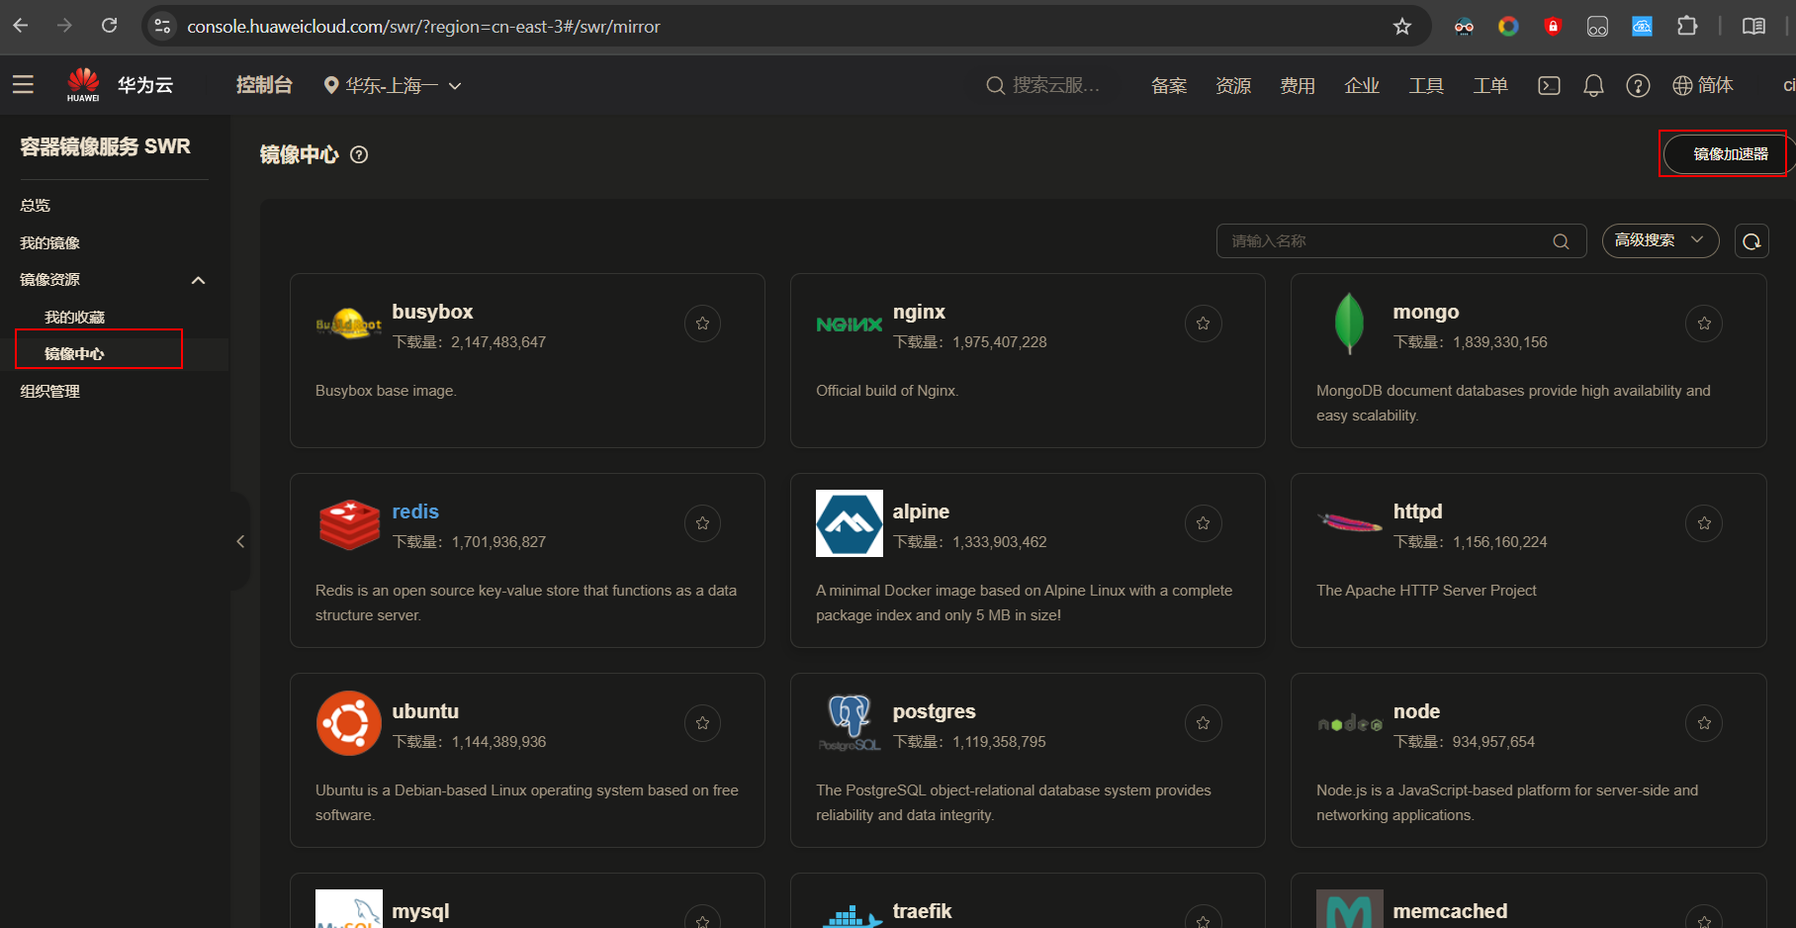
Task: Open the 企业 menu
Action: (1362, 86)
